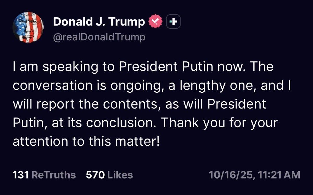Click the red verified badge
The image size is (313, 195).
[x=155, y=22]
